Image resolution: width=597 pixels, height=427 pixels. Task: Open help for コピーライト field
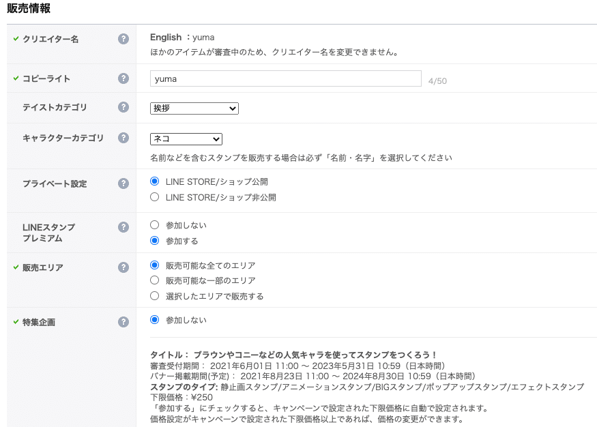pos(123,78)
